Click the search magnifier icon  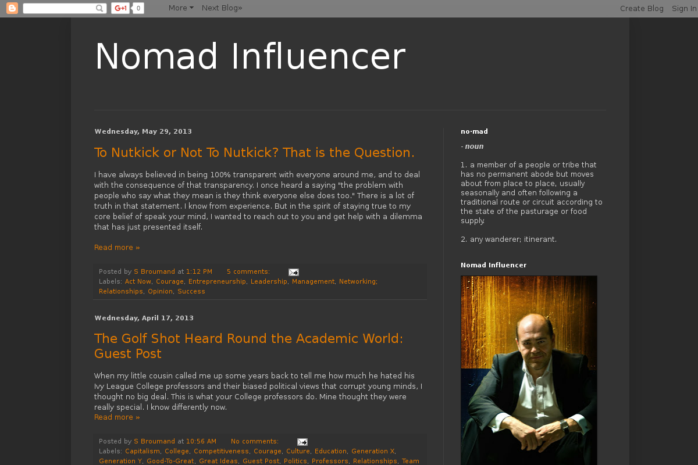pyautogui.click(x=99, y=8)
